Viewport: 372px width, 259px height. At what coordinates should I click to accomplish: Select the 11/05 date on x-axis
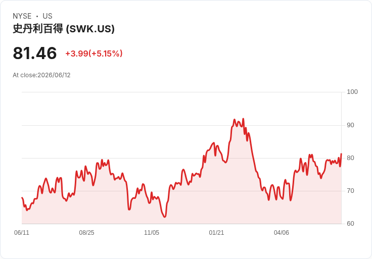152,232
